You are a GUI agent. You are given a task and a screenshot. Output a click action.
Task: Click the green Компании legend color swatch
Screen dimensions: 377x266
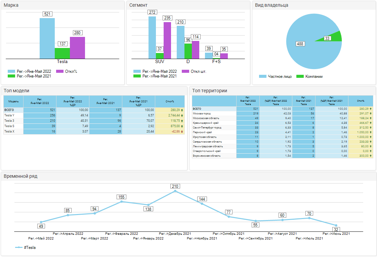click(x=300, y=76)
